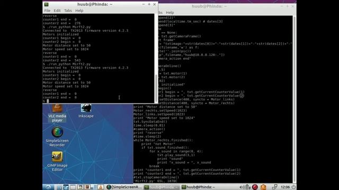Click the front terminal shell prompt cursor
Viewport: 339px width, 190px height.
click(48, 101)
